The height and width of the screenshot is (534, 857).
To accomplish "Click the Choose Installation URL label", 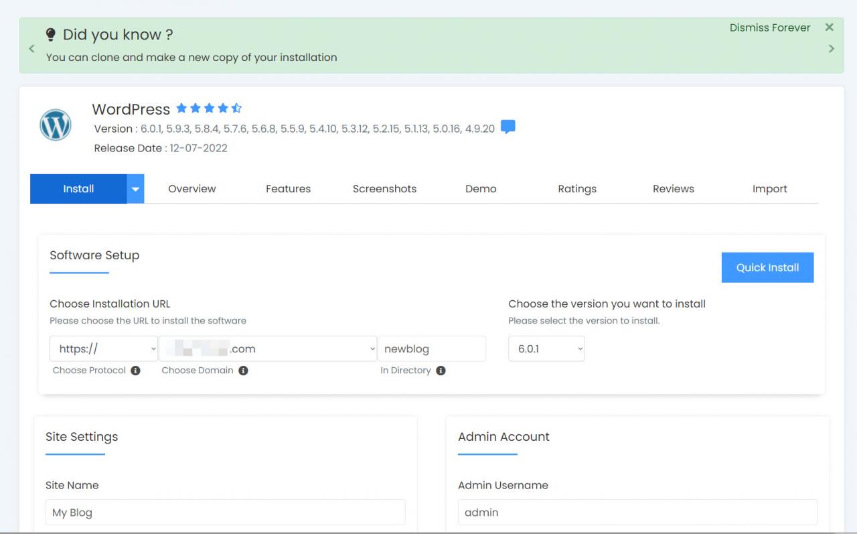I will coord(110,304).
